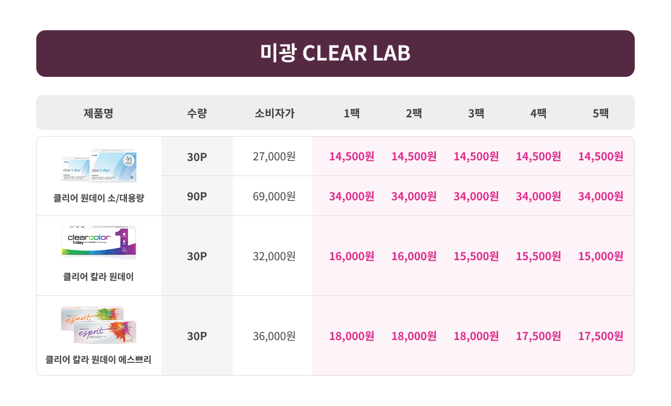Click the 32,000원 consumer price
671x406 pixels.
click(x=274, y=256)
